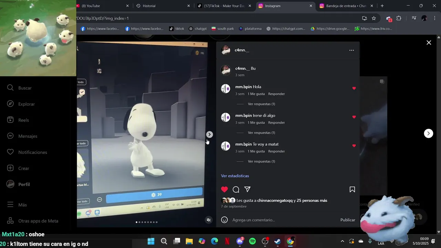Toggle like on "Hola" comment

[x=354, y=89]
